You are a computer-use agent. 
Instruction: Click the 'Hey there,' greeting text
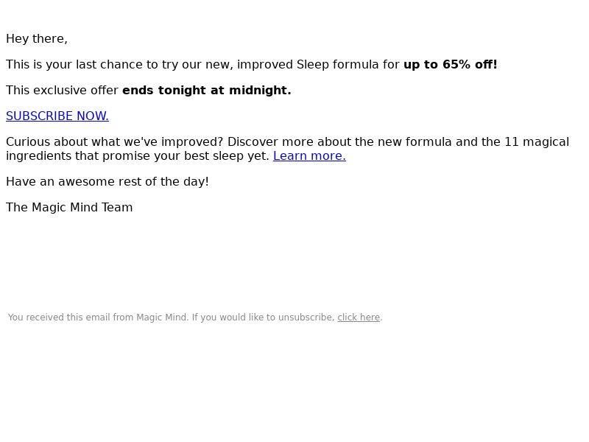coord(37,39)
